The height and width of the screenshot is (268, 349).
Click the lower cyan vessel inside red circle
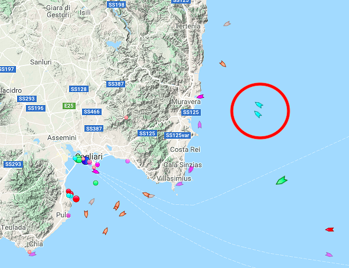tap(257, 115)
